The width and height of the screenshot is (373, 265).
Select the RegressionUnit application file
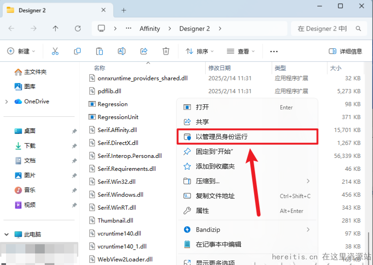pos(118,117)
